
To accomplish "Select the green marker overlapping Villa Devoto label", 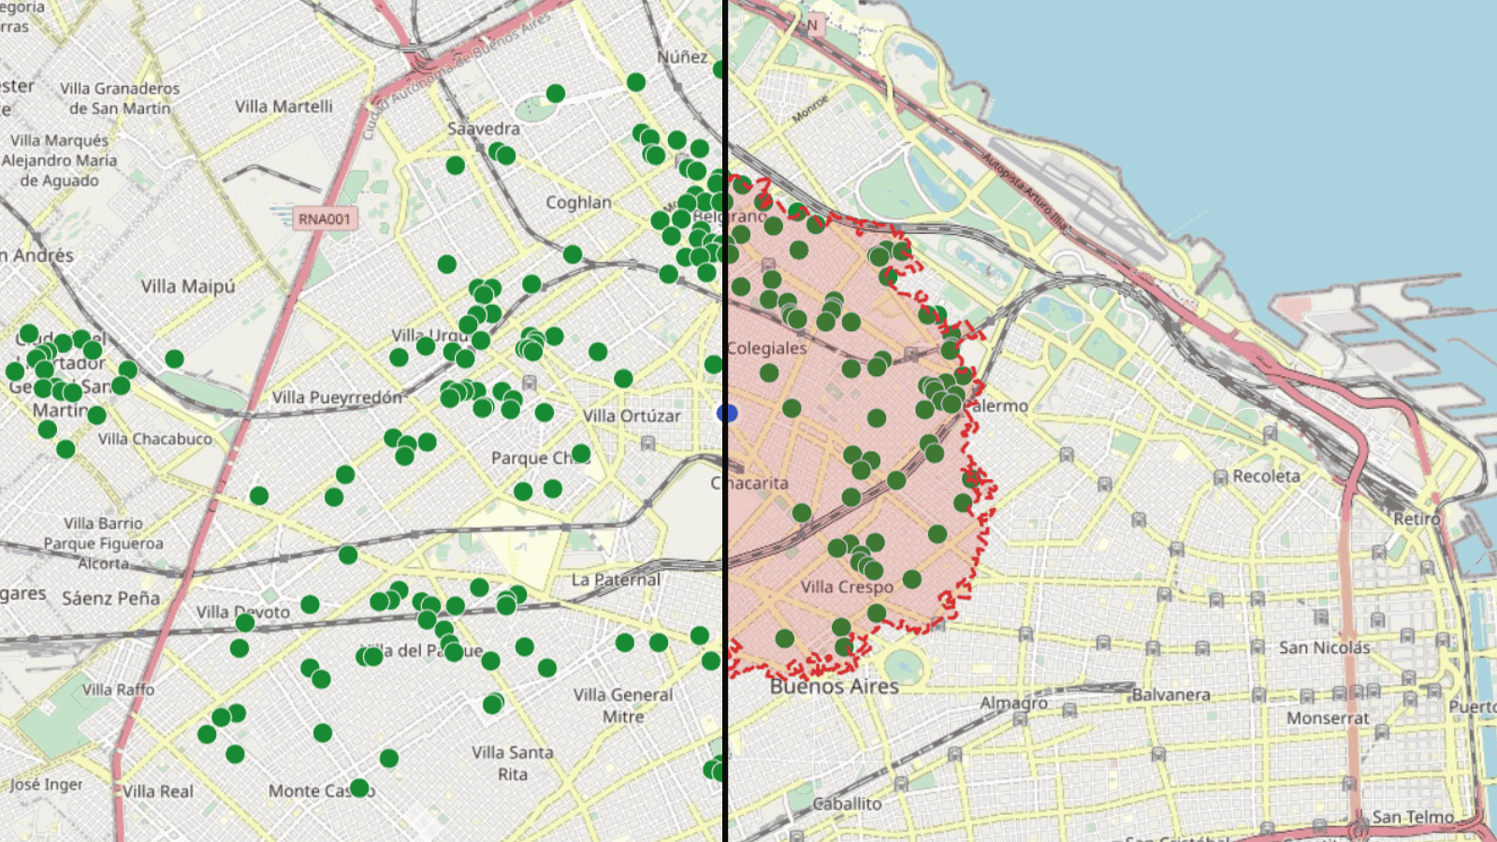I will pyautogui.click(x=245, y=622).
